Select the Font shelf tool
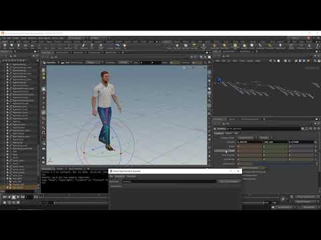 (92, 46)
